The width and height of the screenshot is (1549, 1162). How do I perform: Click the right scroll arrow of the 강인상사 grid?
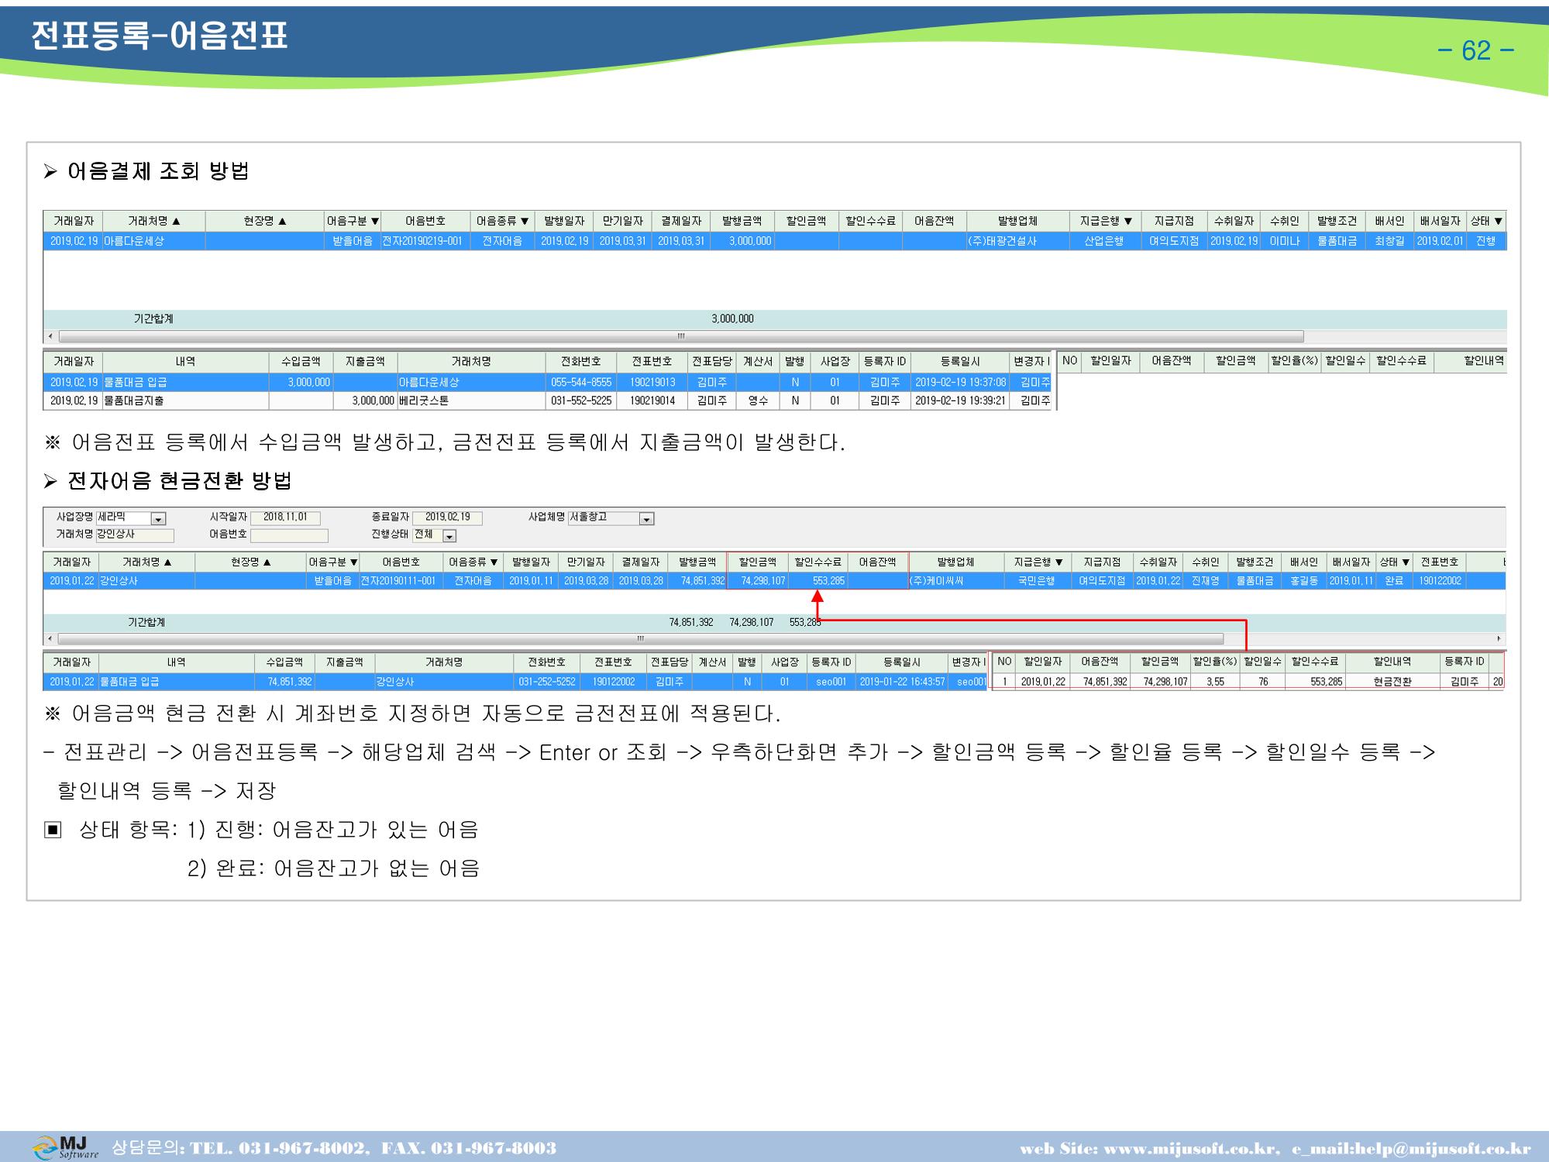pos(1499,639)
